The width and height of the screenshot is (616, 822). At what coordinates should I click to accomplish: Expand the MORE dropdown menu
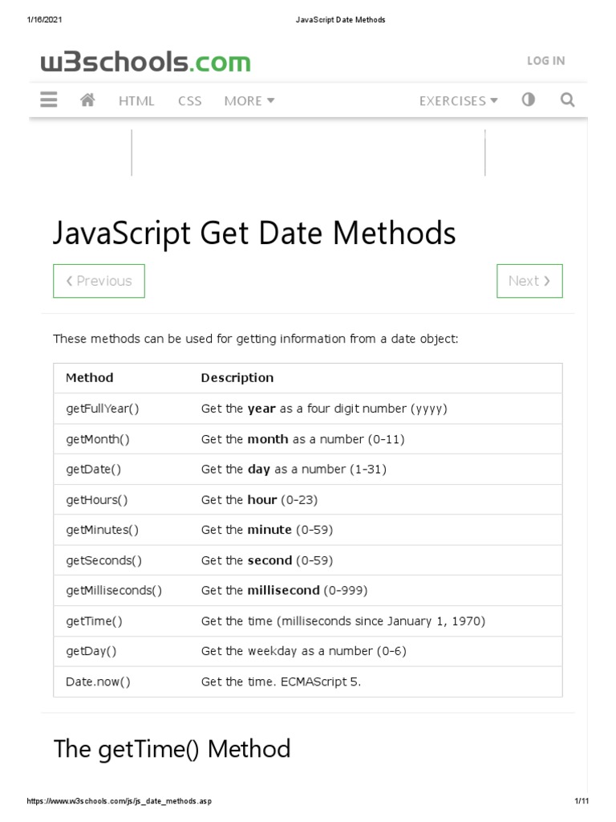(249, 100)
